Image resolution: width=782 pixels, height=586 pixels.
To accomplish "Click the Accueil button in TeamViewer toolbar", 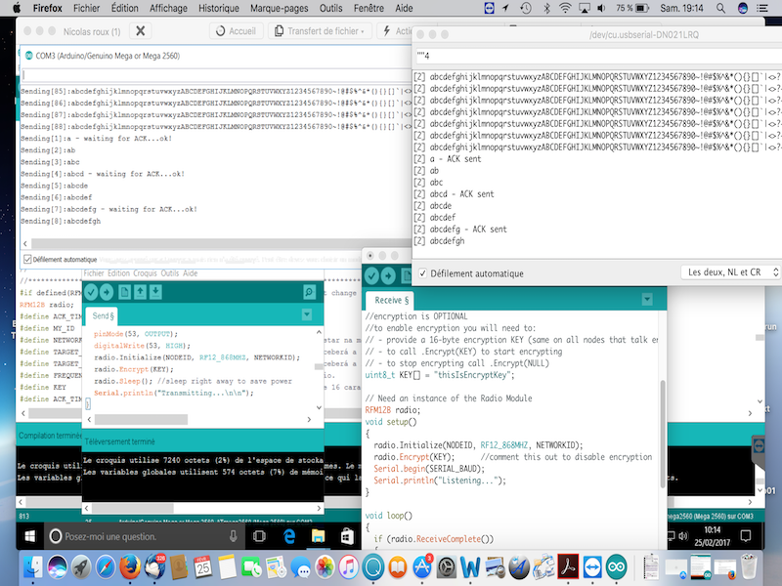I will pos(235,31).
